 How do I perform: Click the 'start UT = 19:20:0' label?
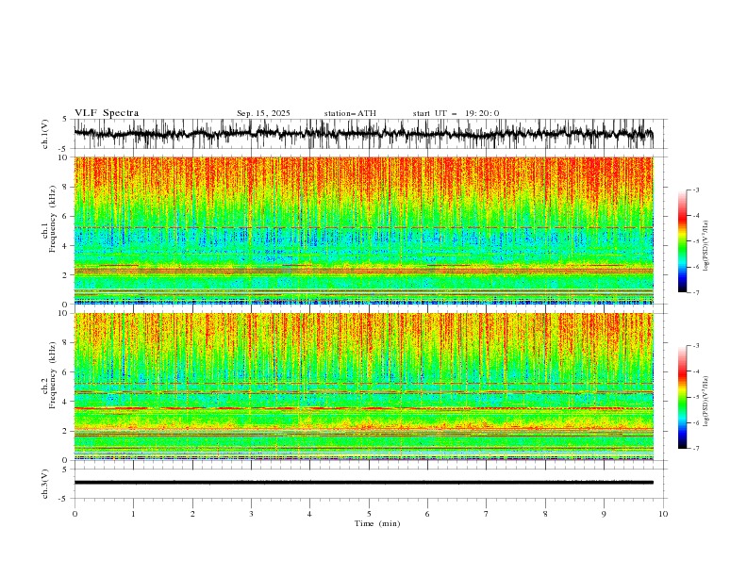coord(456,113)
